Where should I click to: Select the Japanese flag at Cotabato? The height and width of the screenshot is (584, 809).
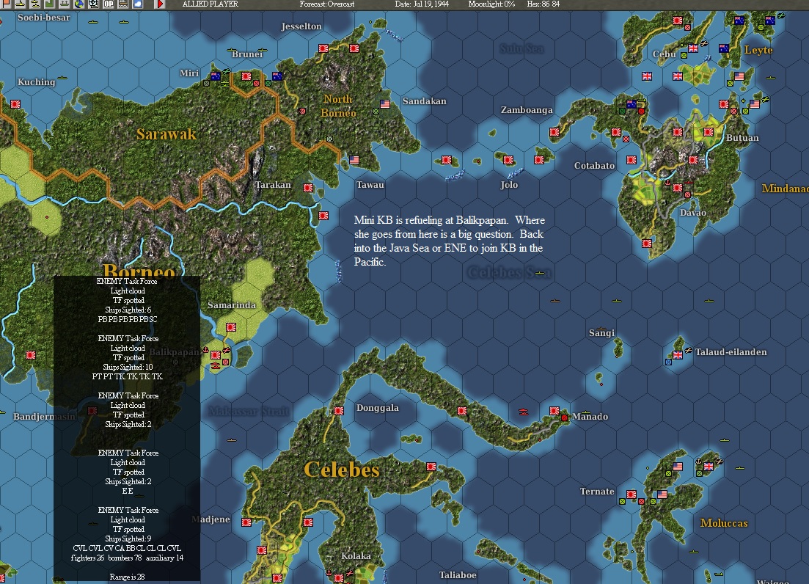click(x=631, y=160)
